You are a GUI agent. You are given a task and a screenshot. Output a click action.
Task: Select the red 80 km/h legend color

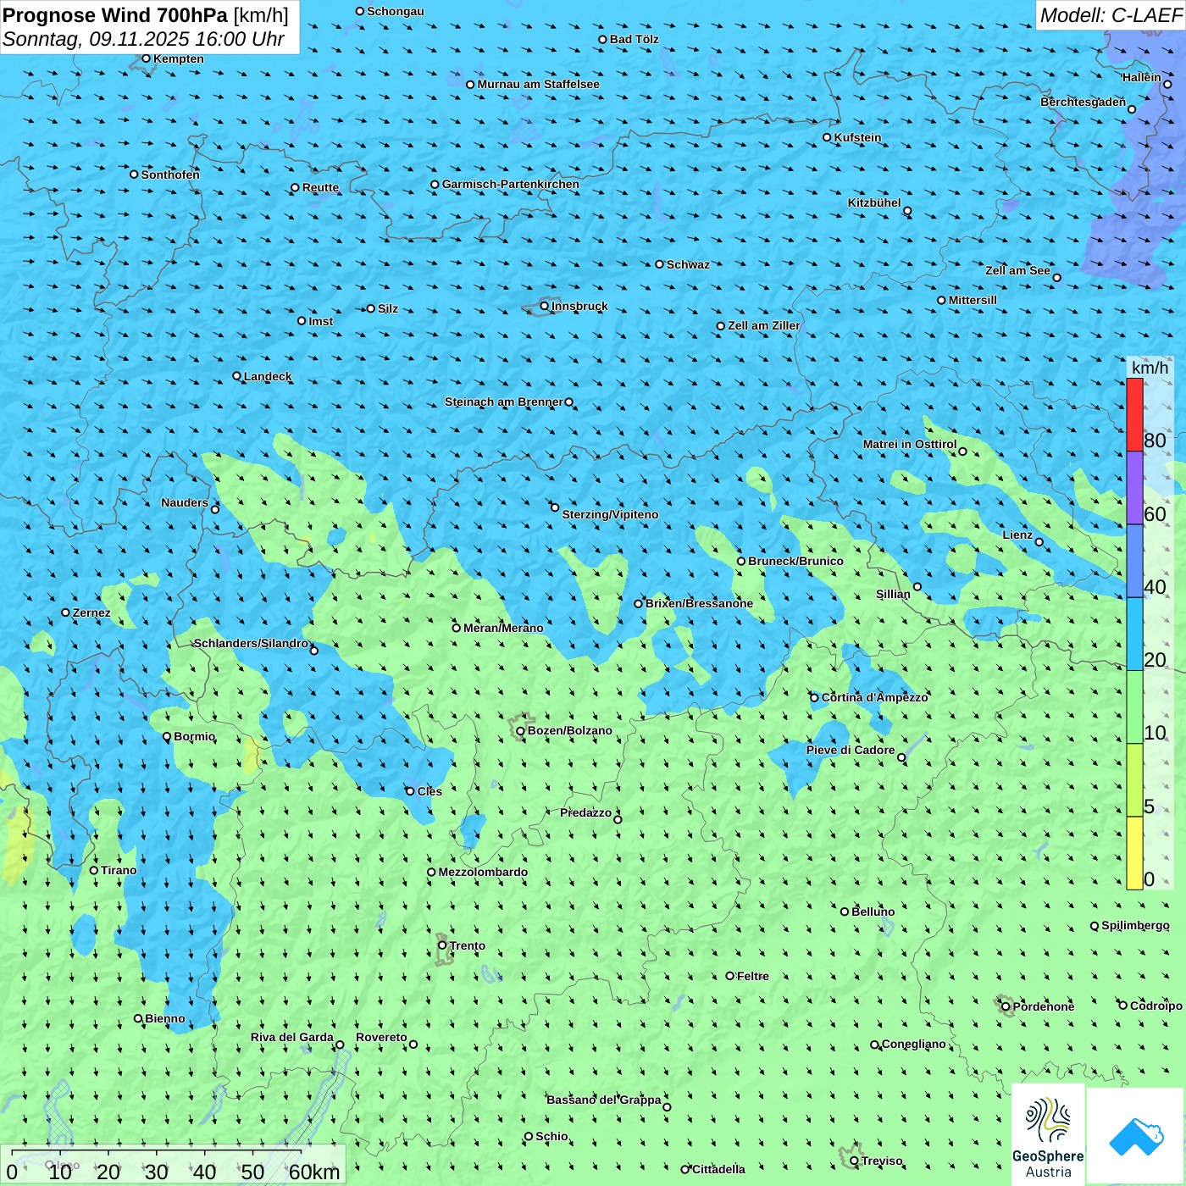point(1134,414)
